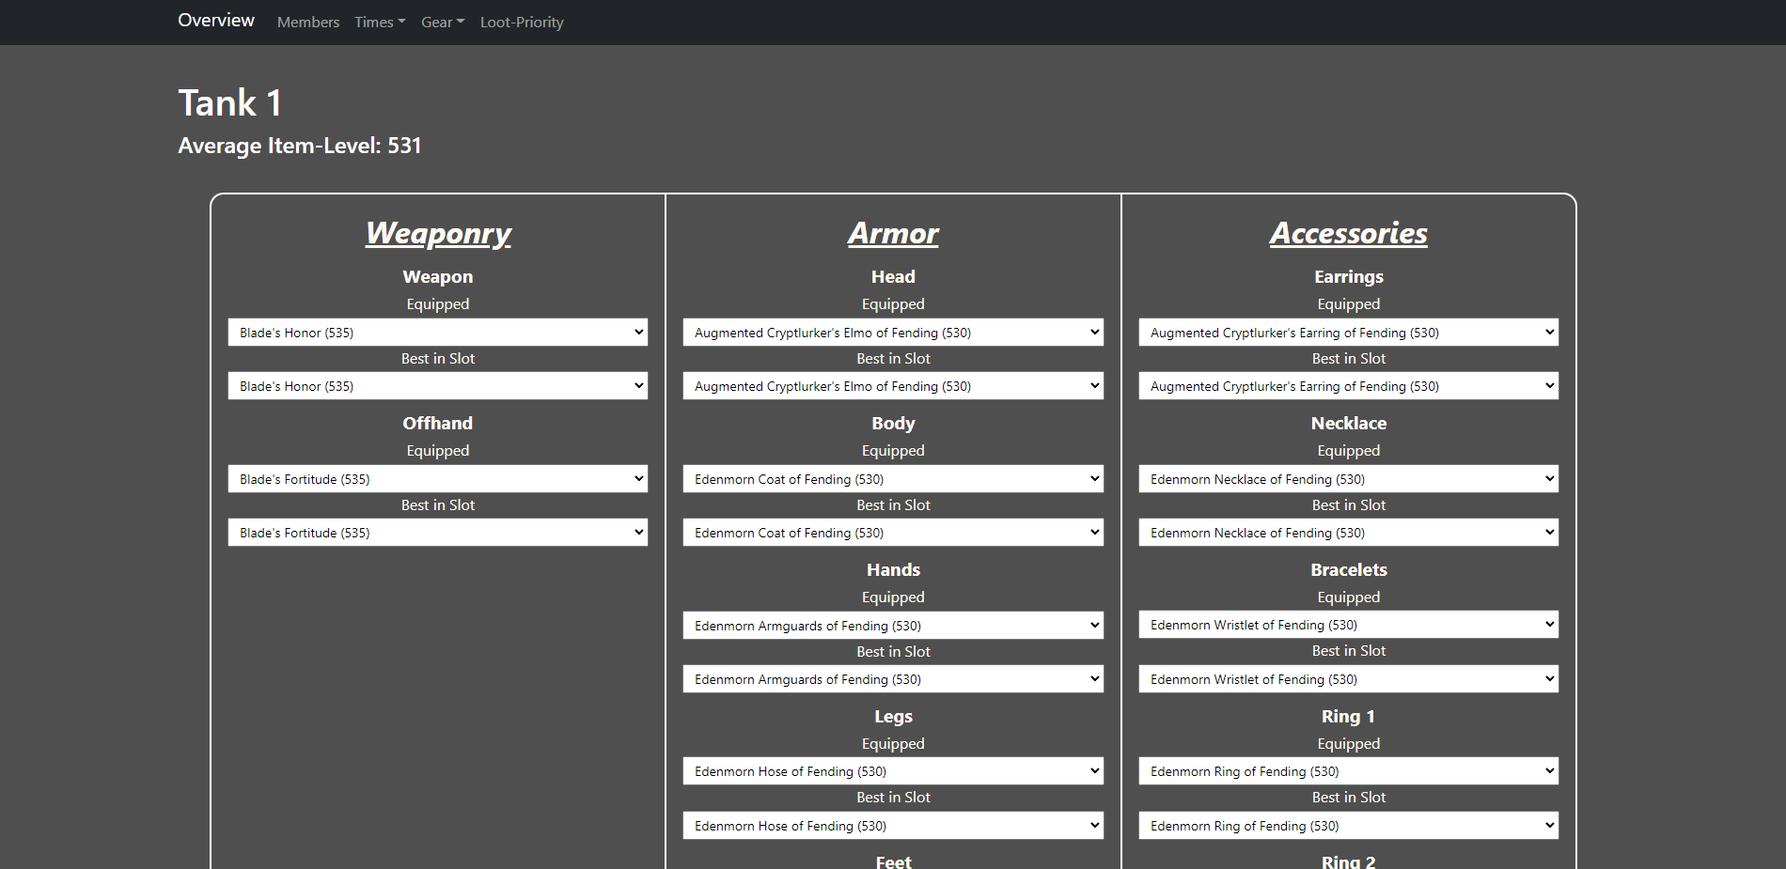Viewport: 1786px width, 869px height.
Task: Expand the Times dropdown menu
Action: tap(380, 23)
